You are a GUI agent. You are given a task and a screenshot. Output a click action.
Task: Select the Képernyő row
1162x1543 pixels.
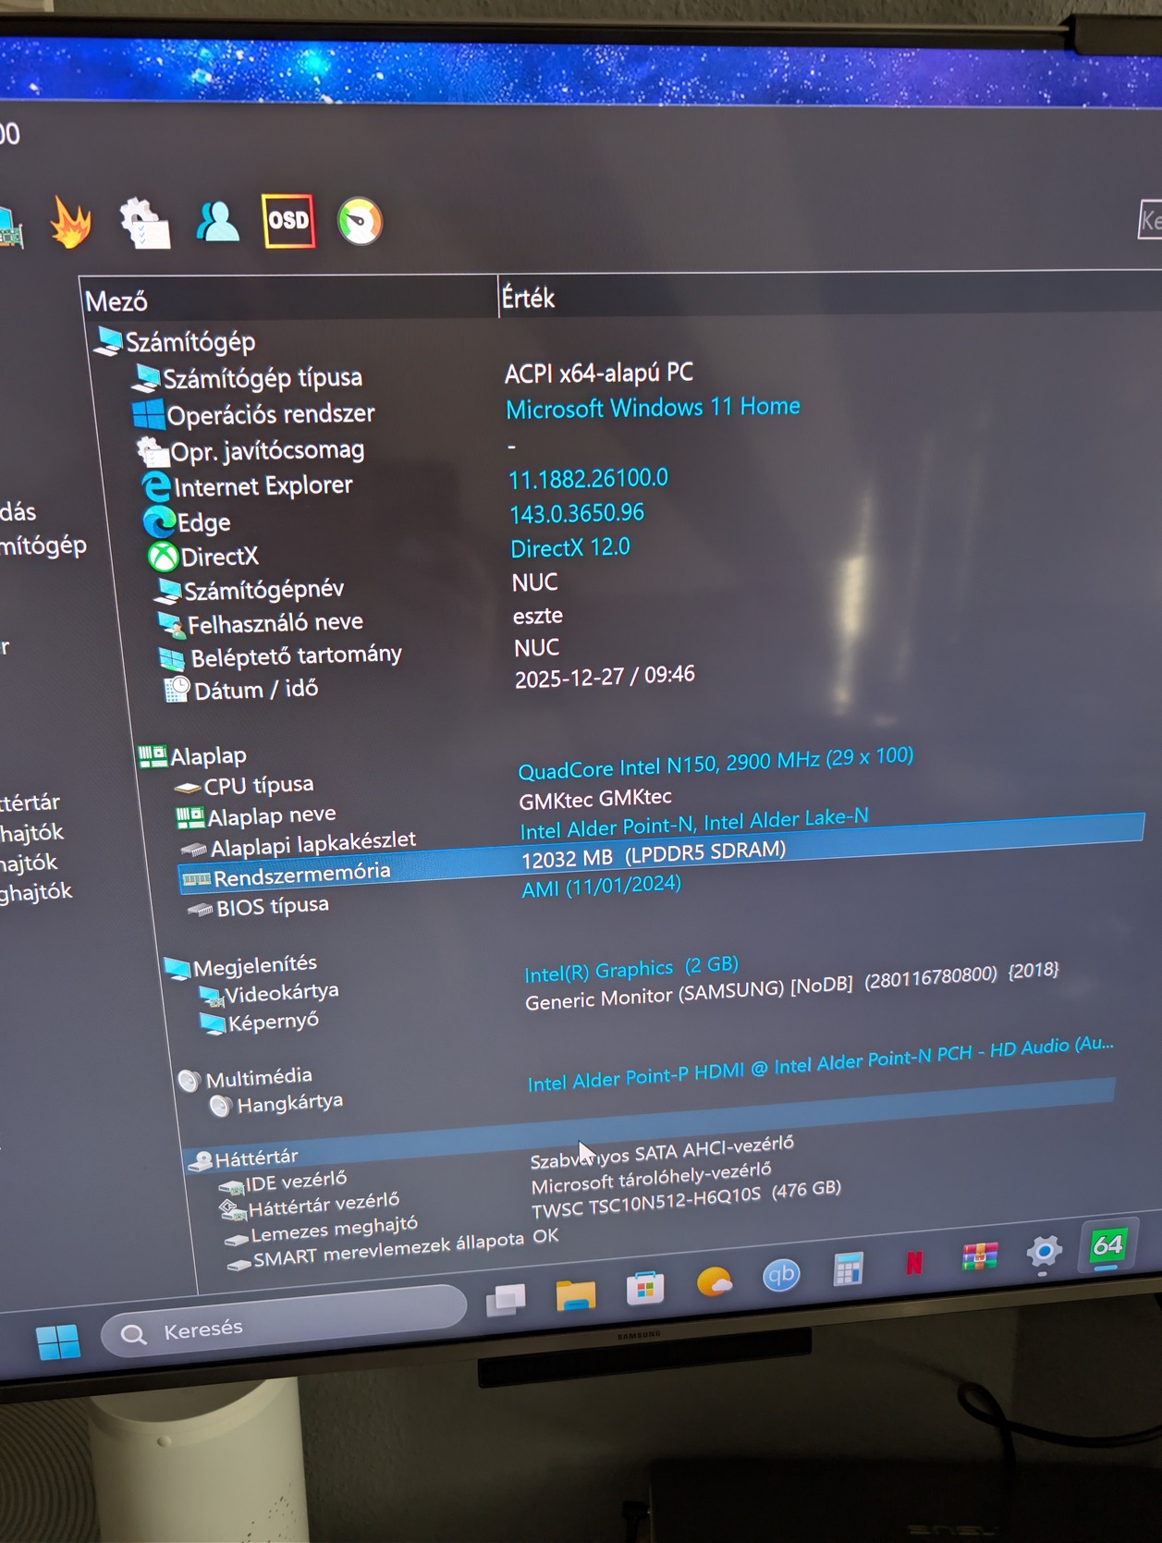coord(260,1022)
